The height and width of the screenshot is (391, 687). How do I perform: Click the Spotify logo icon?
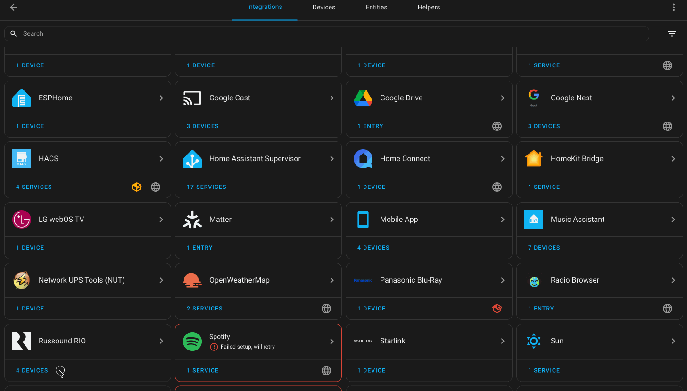pyautogui.click(x=192, y=342)
